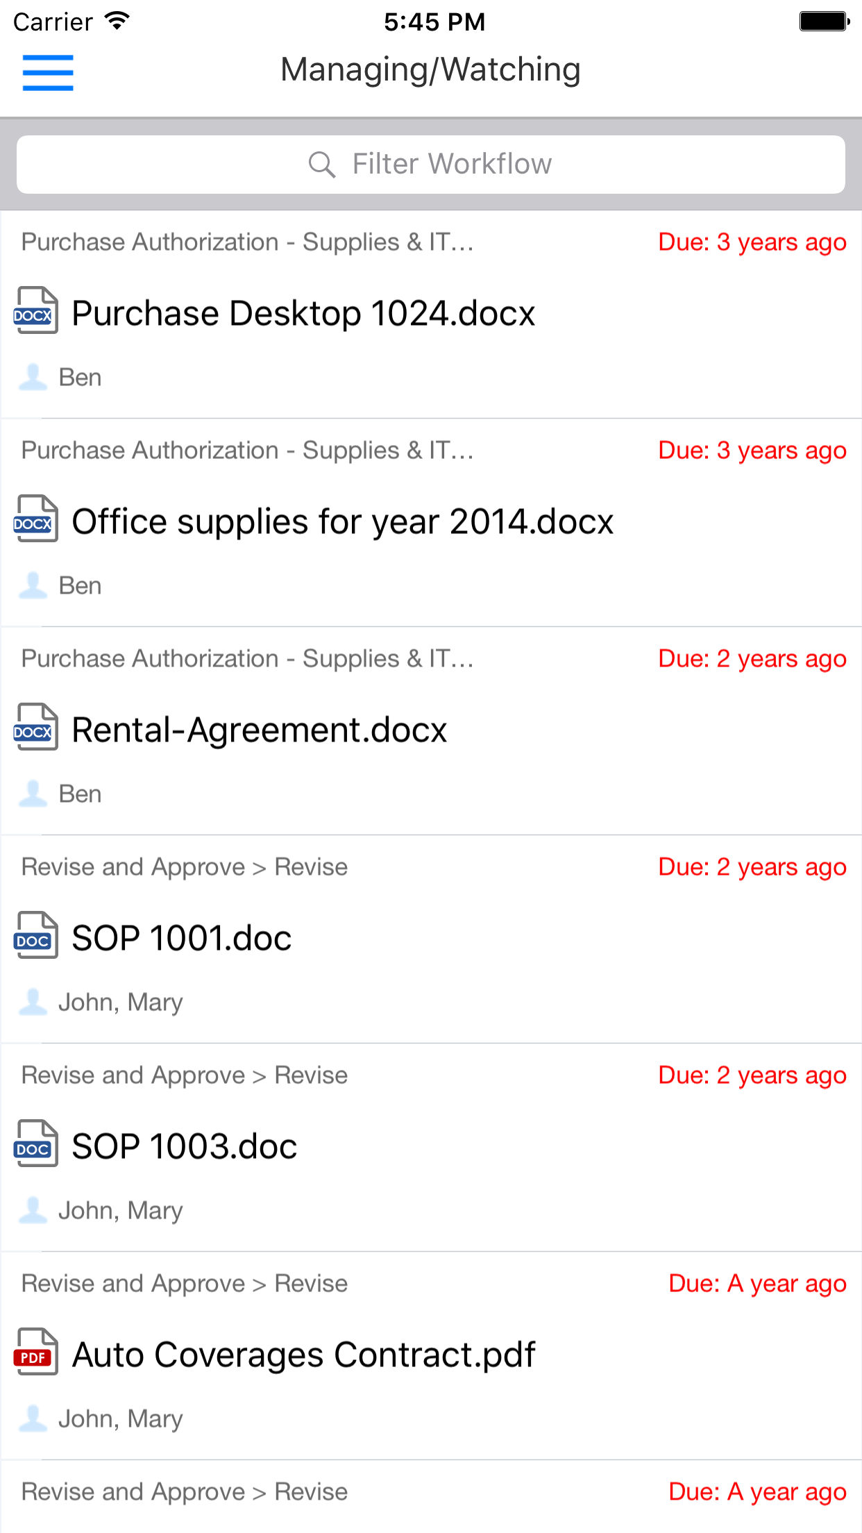Tap the DOCX icon beside Office supplies

coord(35,519)
